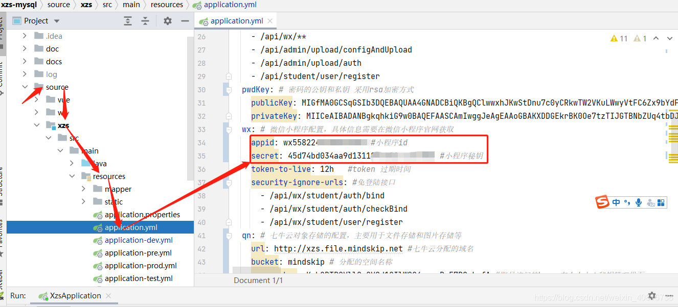Click resources in the breadcrumb bar
The width and height of the screenshot is (678, 307).
point(167,5)
